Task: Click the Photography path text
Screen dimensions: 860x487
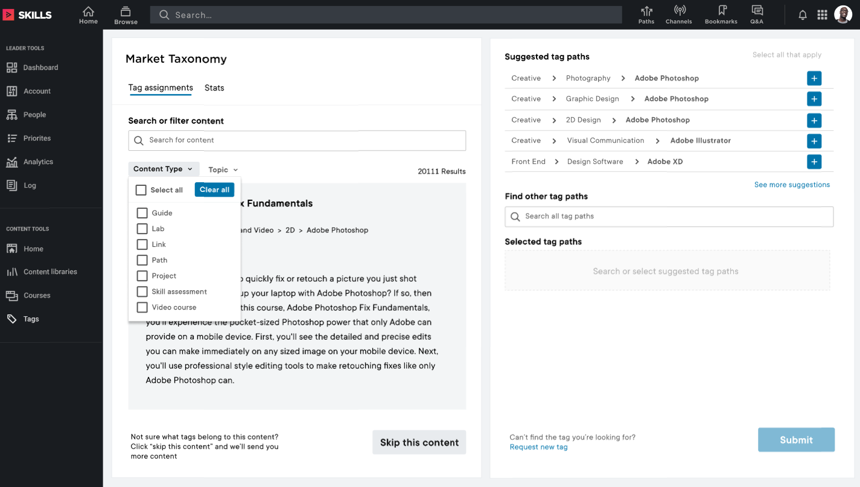Action: tap(588, 78)
